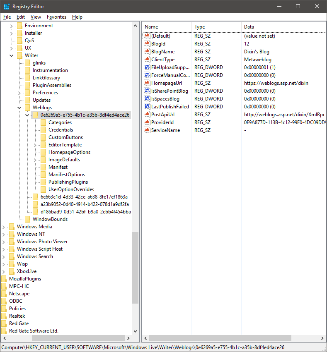Click the tree pane vertical scrollbar thumb
This screenshot has width=327, height=352.
tap(135, 268)
